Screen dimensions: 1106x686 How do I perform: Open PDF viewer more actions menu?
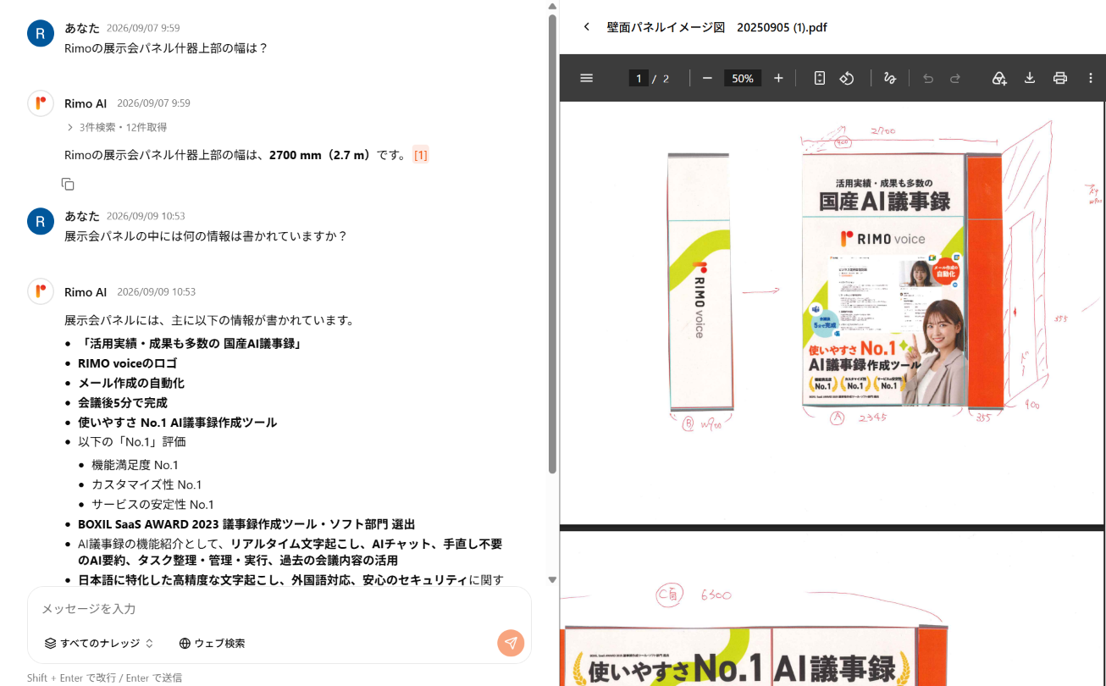click(x=1091, y=78)
